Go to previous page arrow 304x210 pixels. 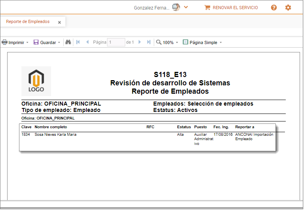(87, 42)
